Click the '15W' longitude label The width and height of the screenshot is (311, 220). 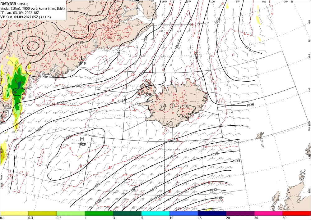pos(188,2)
